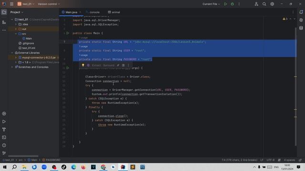Open Windows taskbar search
Image resolution: width=305 pixels, height=171 pixels.
[14, 167]
